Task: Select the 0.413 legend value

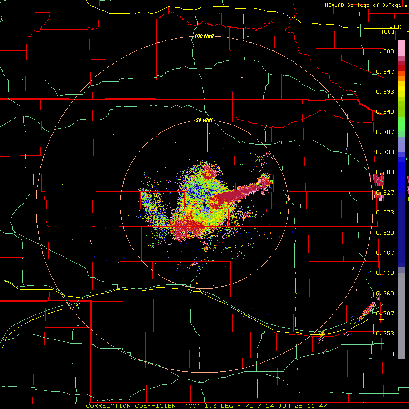Action: 385,273
